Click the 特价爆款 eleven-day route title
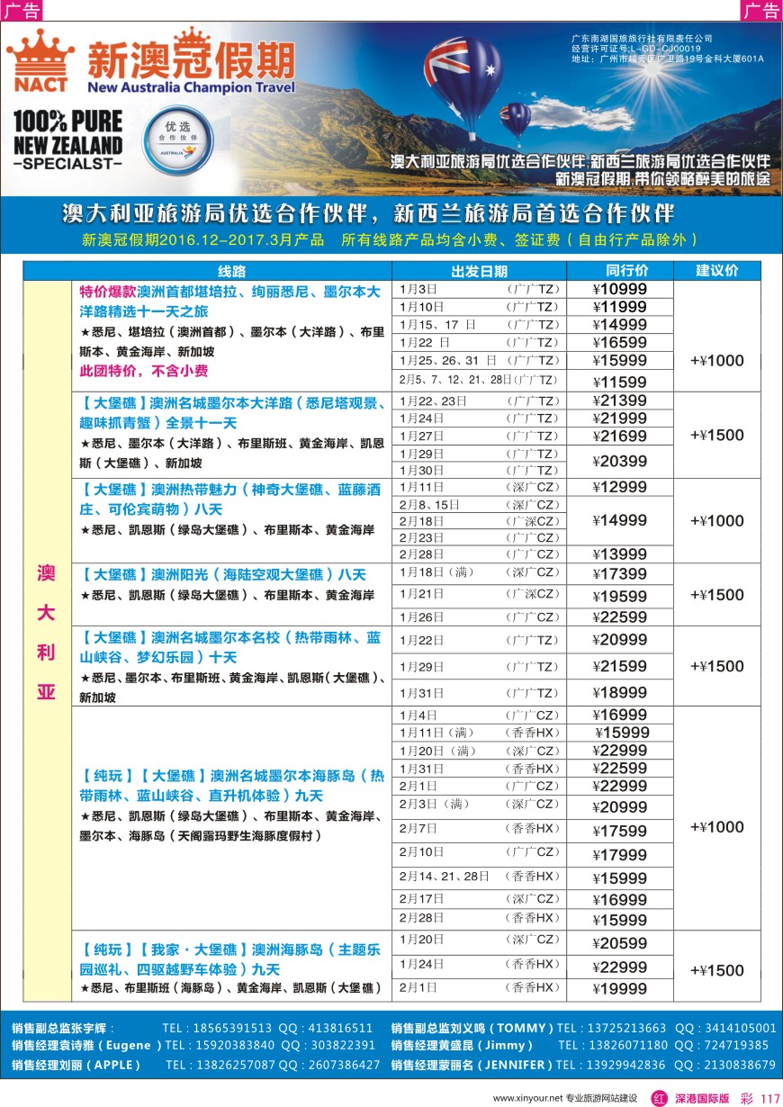Viewport: 783px width, 1107px height. click(230, 301)
